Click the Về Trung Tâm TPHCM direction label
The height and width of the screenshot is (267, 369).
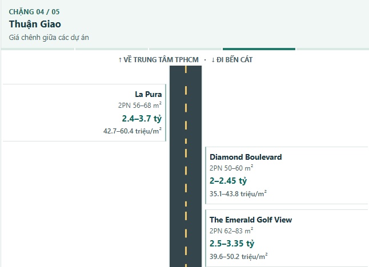(x=158, y=60)
